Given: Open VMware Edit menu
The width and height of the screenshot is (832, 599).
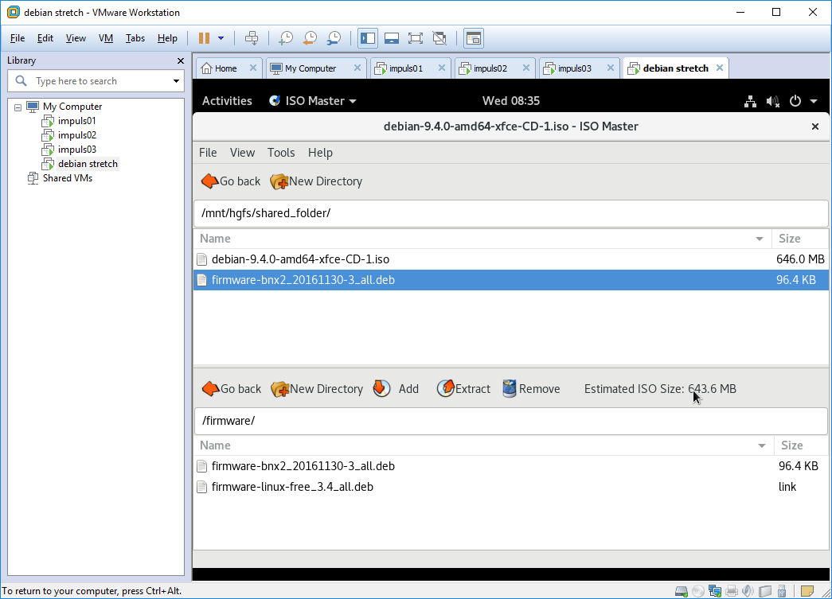Looking at the screenshot, I should click(x=45, y=38).
